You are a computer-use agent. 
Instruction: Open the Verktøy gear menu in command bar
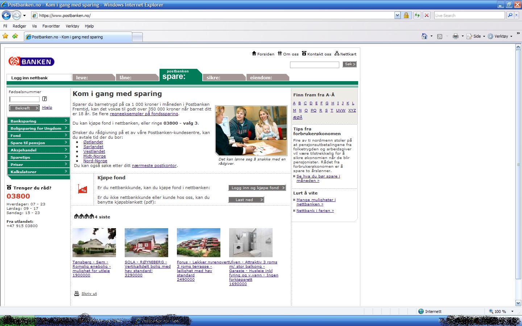pos(500,36)
